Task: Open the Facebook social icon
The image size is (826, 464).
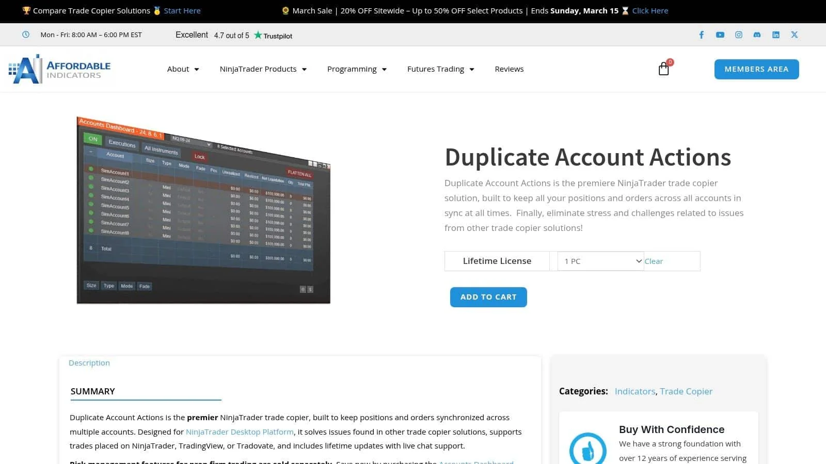Action: click(701, 35)
